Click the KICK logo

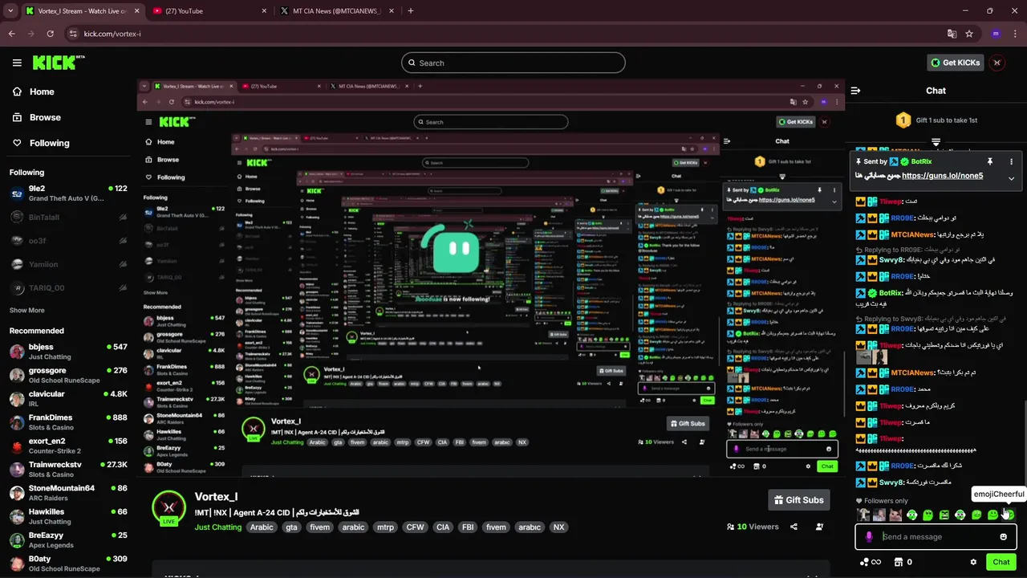point(59,63)
